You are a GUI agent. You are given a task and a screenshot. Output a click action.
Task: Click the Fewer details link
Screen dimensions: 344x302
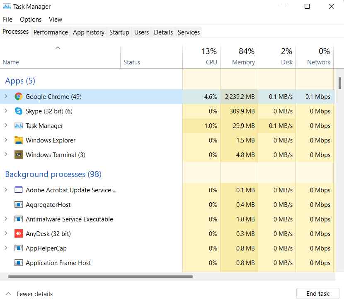click(35, 294)
